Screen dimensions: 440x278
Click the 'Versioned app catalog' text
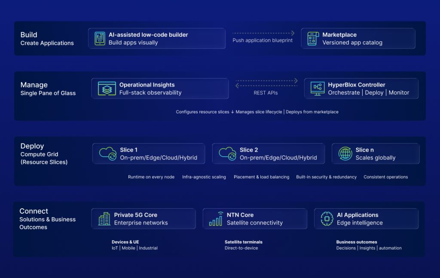pos(352,42)
